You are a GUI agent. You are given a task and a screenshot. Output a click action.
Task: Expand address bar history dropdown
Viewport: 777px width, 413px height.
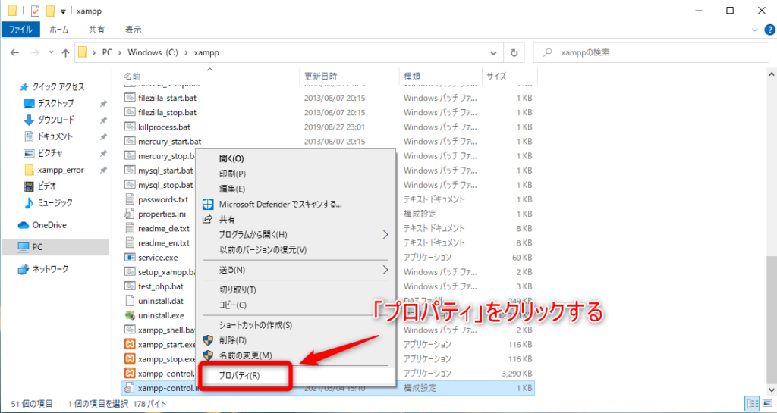click(493, 52)
